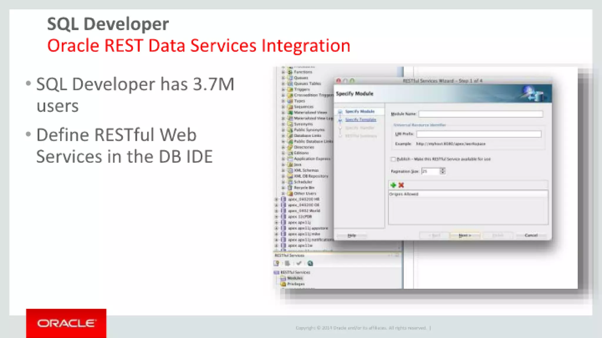
Task: Expand the Other Users tree node
Action: [283, 194]
